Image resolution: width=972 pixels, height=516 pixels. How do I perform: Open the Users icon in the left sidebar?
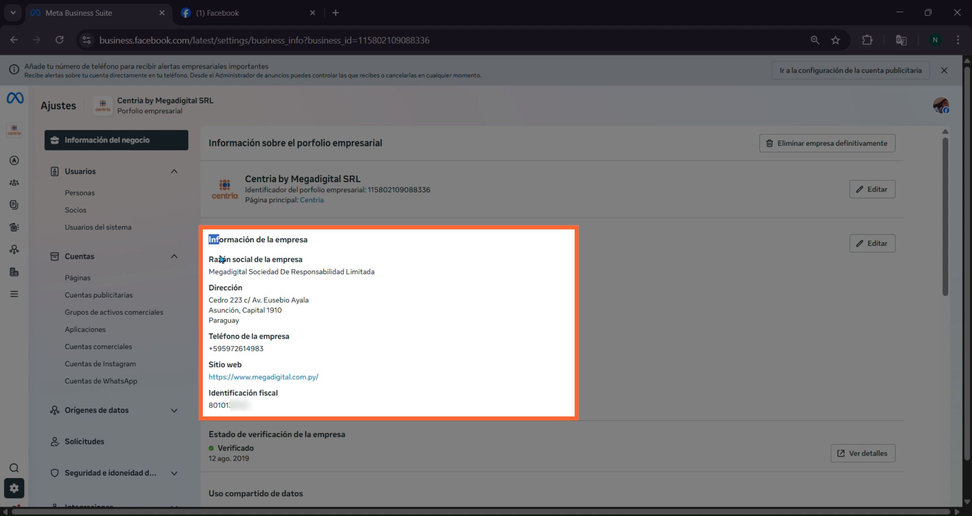[14, 183]
